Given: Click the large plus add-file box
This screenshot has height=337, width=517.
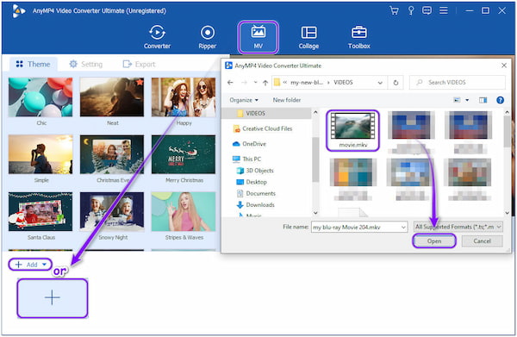Looking at the screenshot, I should click(x=53, y=298).
